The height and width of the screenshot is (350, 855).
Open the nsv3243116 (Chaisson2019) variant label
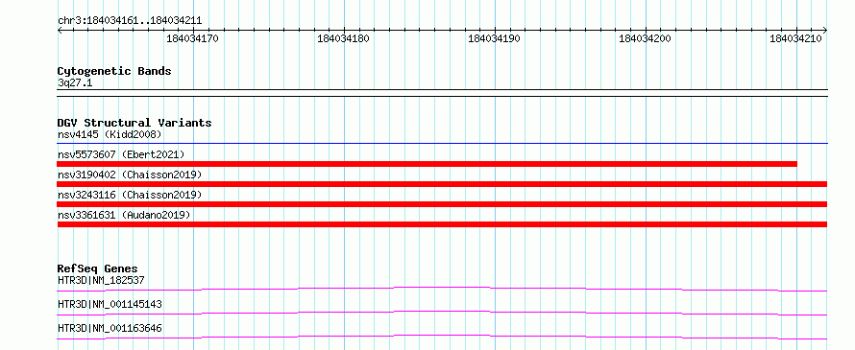(x=130, y=195)
